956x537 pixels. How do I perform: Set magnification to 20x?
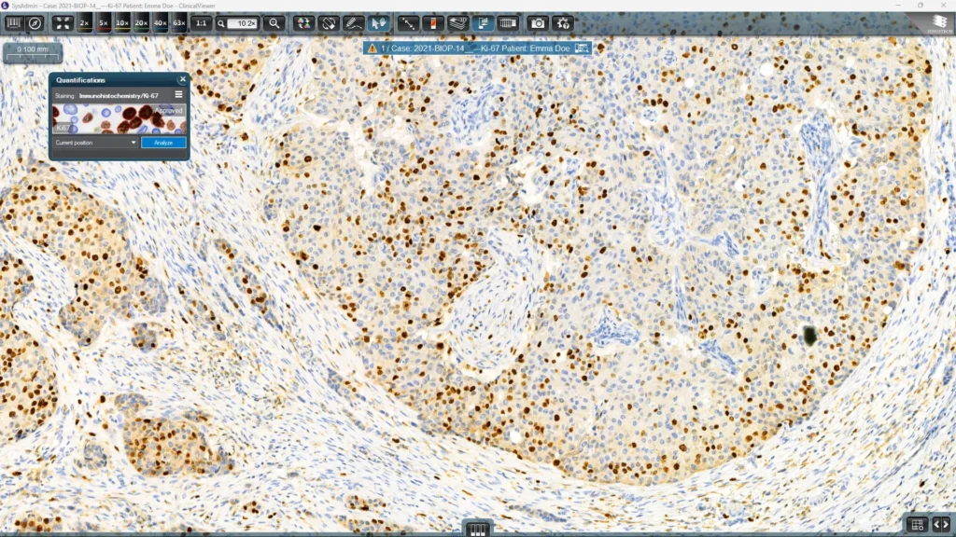click(x=141, y=23)
